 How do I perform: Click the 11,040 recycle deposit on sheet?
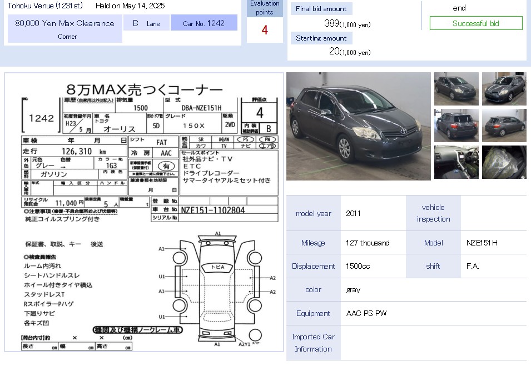point(66,203)
